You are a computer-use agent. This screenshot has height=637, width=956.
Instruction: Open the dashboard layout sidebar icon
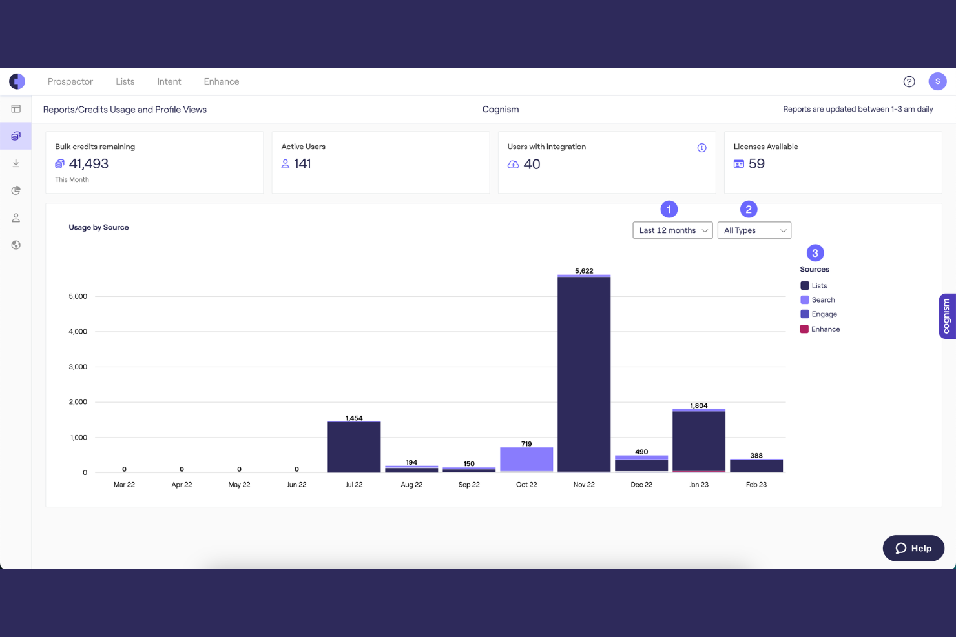coord(16,109)
